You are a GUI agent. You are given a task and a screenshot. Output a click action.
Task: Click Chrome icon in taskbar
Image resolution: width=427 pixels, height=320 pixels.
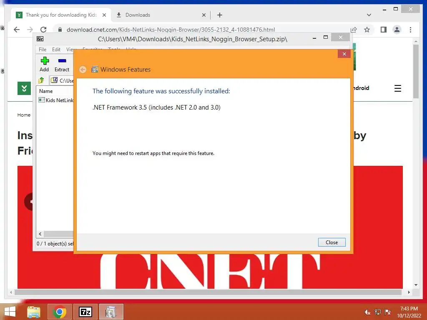click(60, 312)
